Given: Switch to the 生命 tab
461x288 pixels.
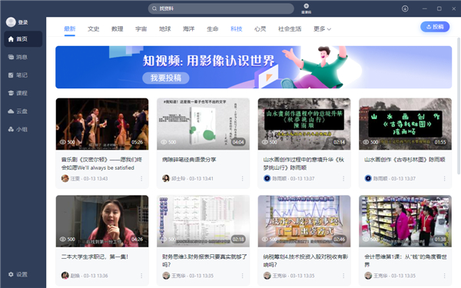Looking at the screenshot, I should coord(213,29).
